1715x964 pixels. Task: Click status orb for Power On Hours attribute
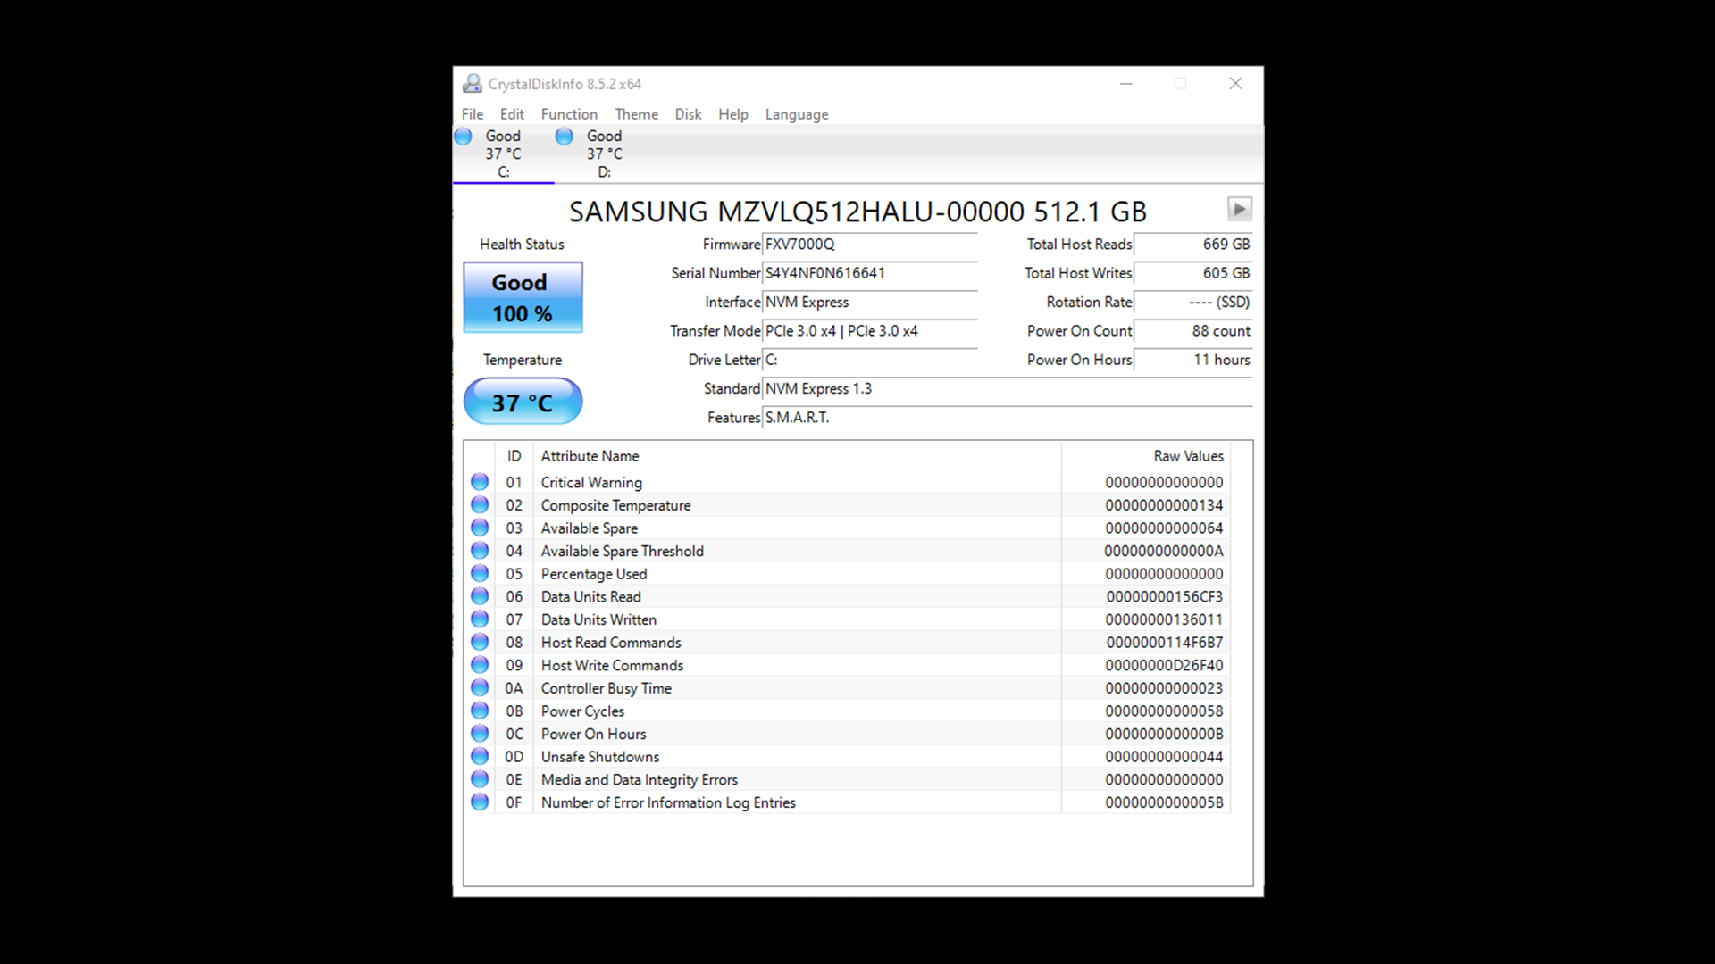click(x=480, y=734)
